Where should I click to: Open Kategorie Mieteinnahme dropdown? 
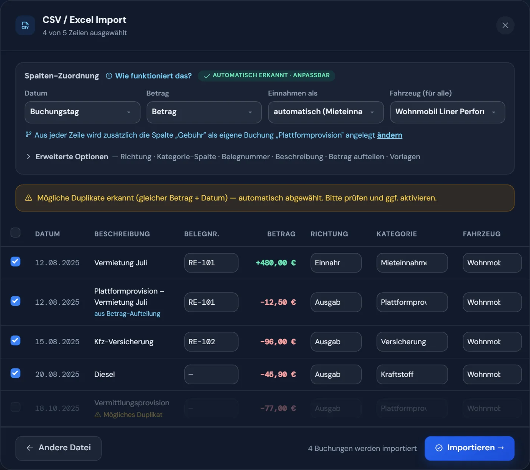[x=412, y=263]
